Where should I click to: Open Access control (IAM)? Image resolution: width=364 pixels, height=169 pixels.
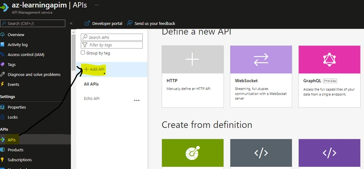click(x=26, y=54)
